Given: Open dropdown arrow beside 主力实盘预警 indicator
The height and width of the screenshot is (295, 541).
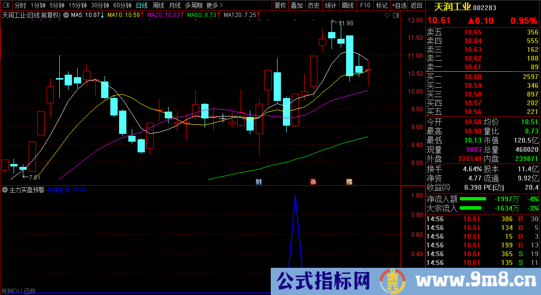Looking at the screenshot, I should click(5, 190).
